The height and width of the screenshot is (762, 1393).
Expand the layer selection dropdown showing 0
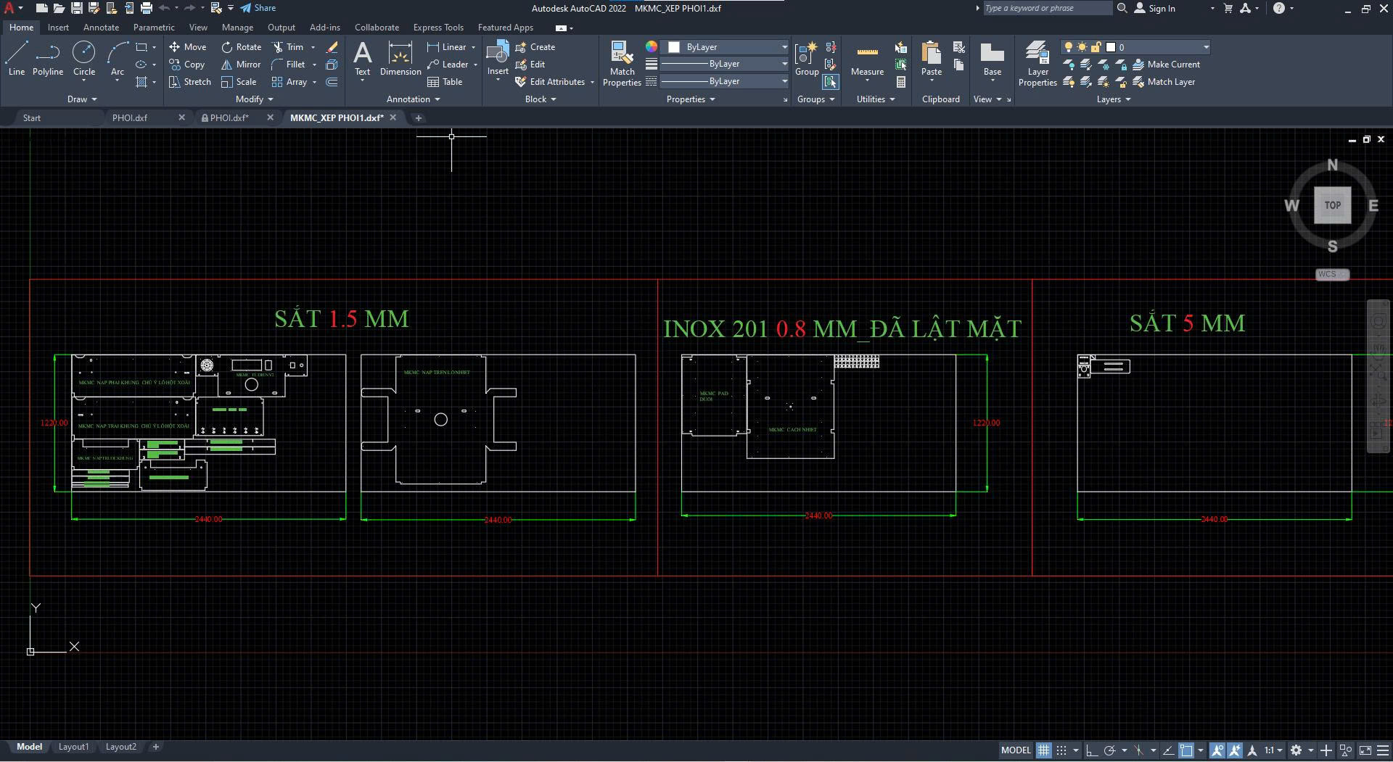1204,46
